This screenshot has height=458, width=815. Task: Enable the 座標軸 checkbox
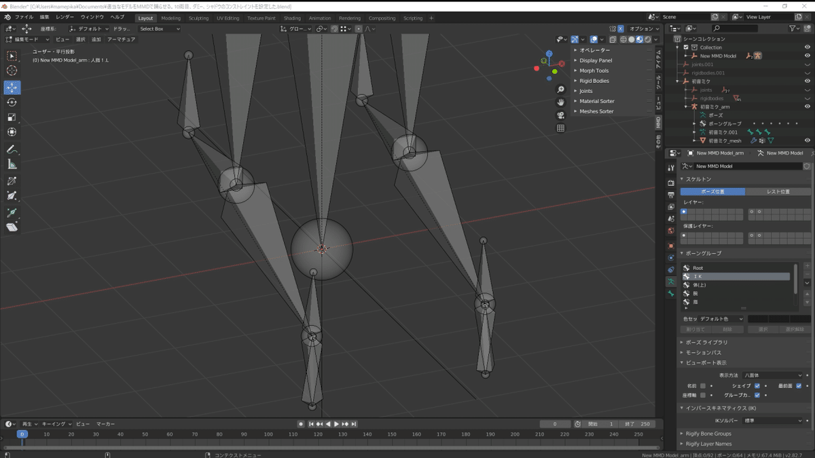tap(703, 395)
